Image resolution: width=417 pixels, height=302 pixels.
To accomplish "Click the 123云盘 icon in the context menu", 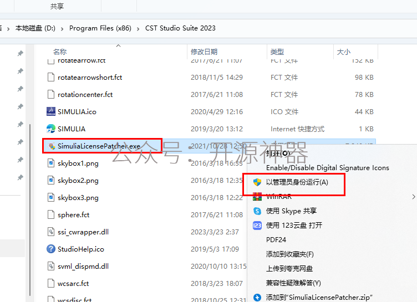I will point(257,226).
